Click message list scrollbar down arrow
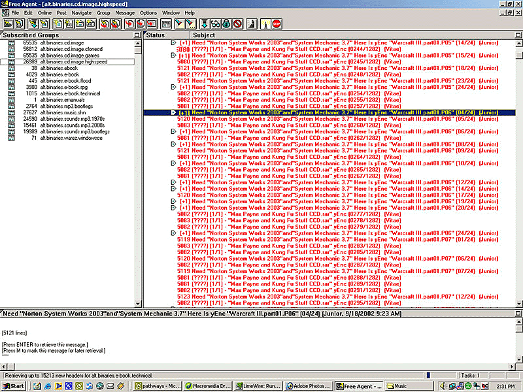The width and height of the screenshot is (523, 392). 518,304
